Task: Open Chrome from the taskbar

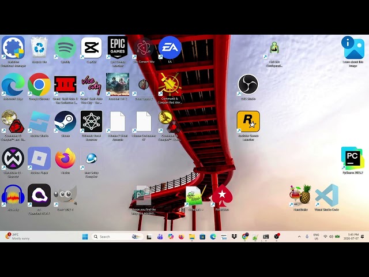Action: [x=244, y=237]
